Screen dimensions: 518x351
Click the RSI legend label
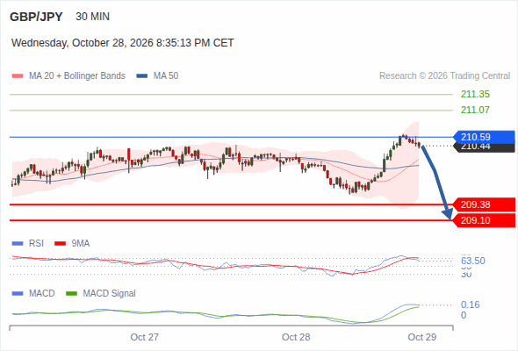(36, 243)
